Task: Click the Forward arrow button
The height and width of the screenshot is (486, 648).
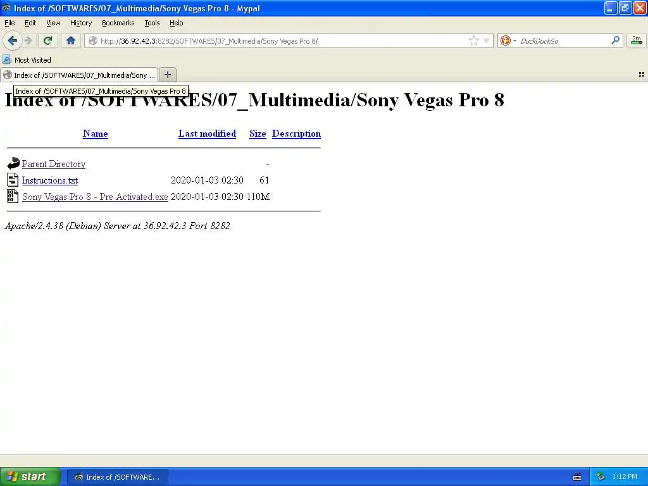Action: [28, 40]
